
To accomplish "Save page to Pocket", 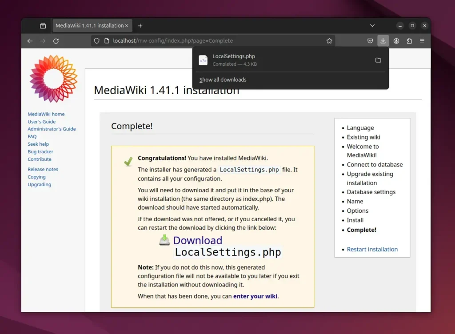I will (370, 41).
